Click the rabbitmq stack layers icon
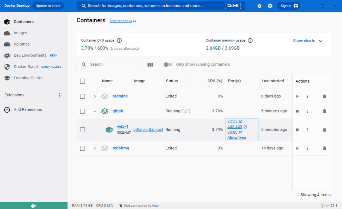The height and width of the screenshot is (209, 342). point(105,148)
